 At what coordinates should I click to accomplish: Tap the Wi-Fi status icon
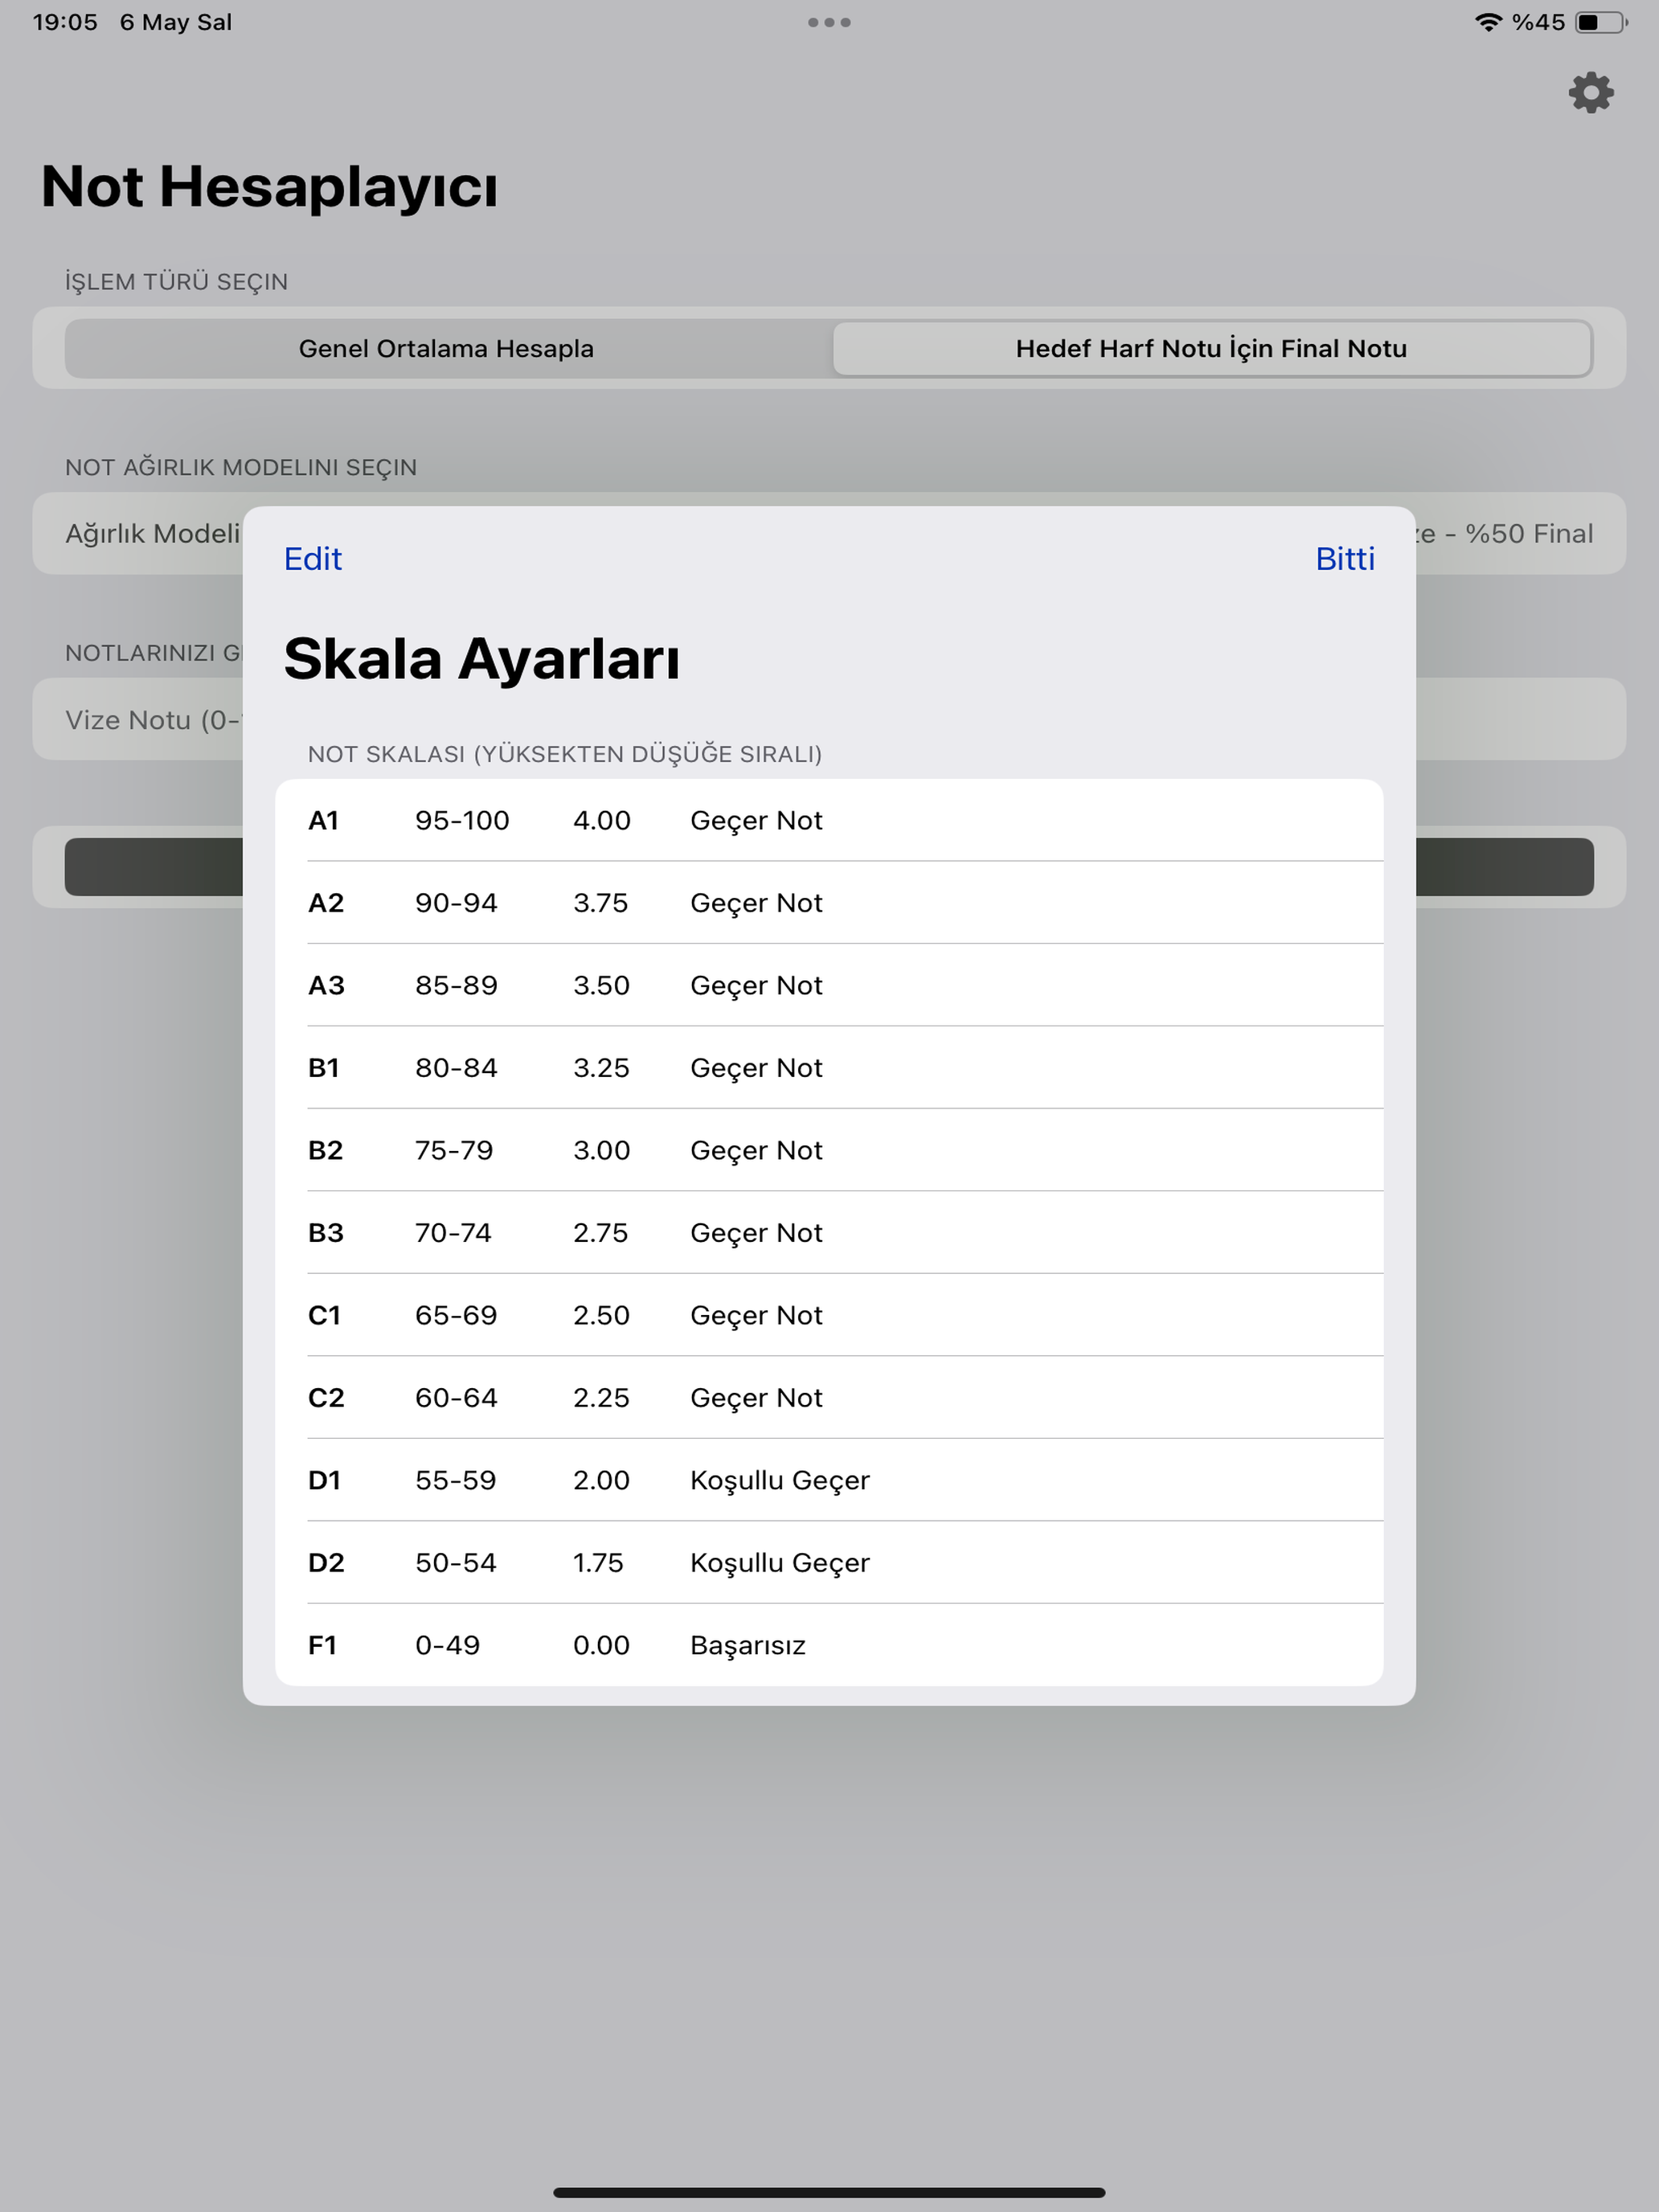point(1487,22)
